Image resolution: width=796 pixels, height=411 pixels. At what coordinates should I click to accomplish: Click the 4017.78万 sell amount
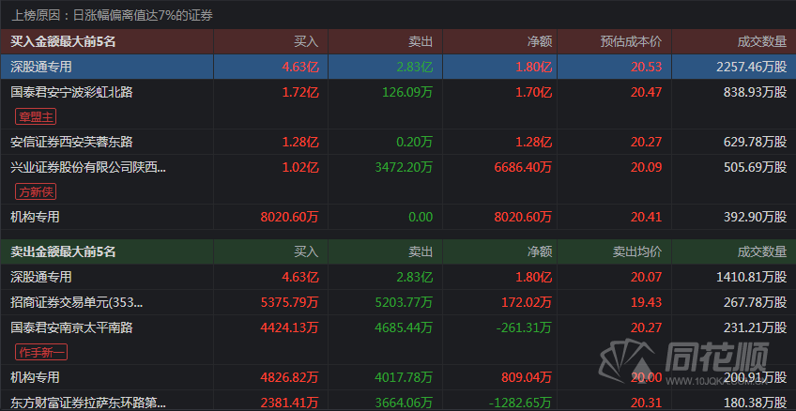pos(404,377)
